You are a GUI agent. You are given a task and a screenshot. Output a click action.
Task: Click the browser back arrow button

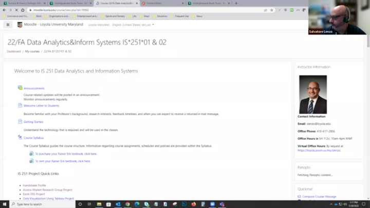(x=5, y=10)
